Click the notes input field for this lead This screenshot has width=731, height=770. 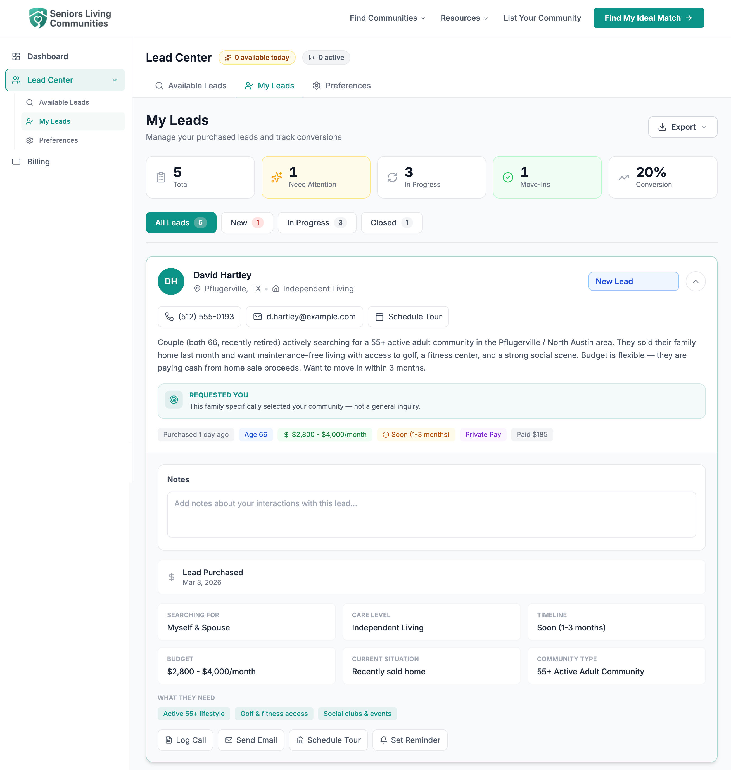[431, 515]
